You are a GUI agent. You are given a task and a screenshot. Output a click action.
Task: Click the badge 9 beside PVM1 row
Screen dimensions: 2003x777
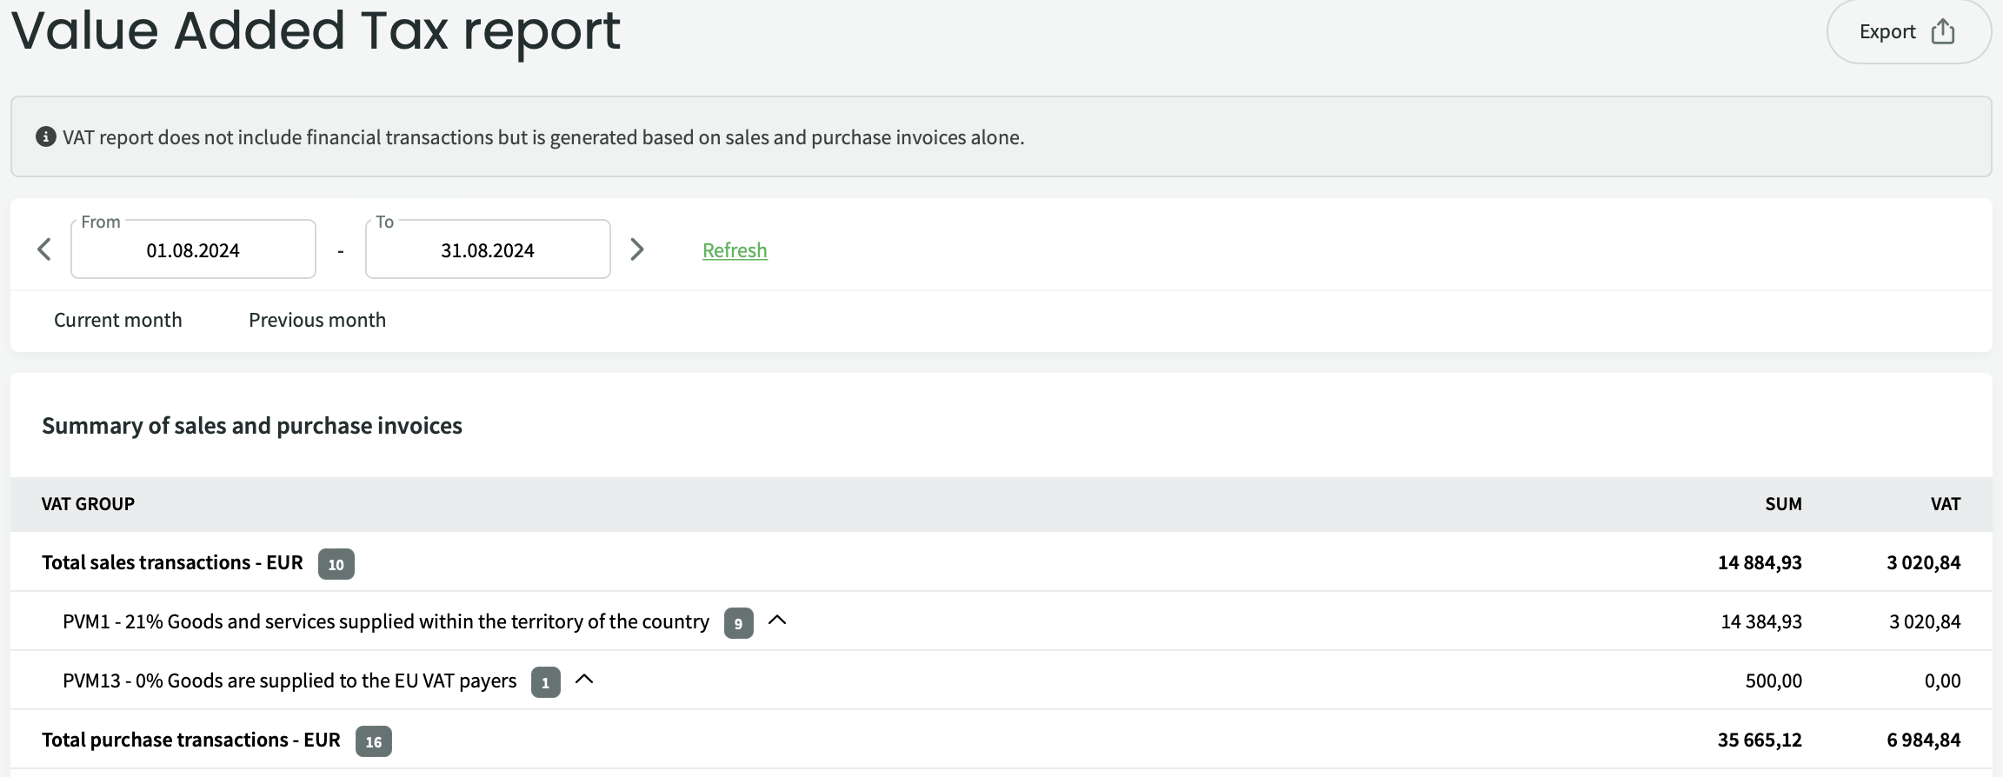(738, 623)
